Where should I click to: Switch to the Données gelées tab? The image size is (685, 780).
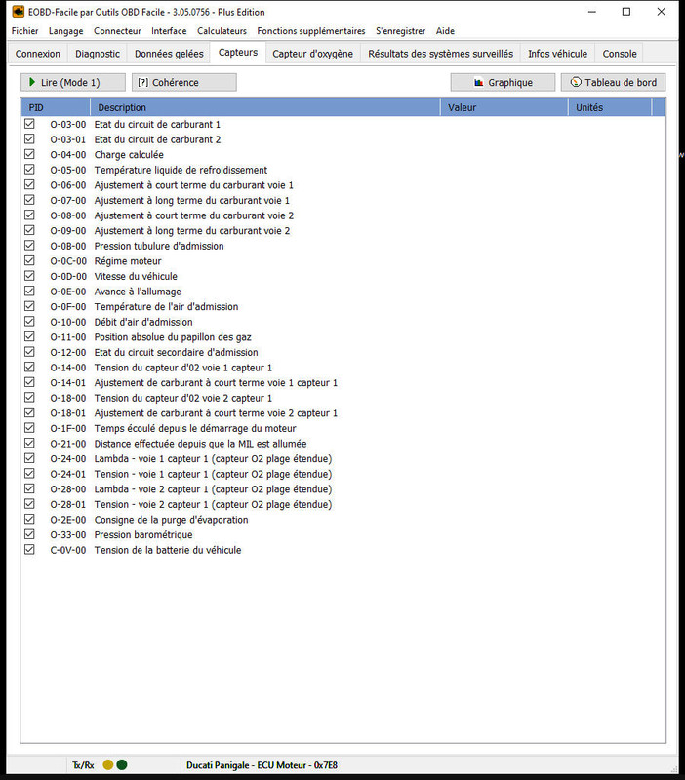[x=169, y=54]
